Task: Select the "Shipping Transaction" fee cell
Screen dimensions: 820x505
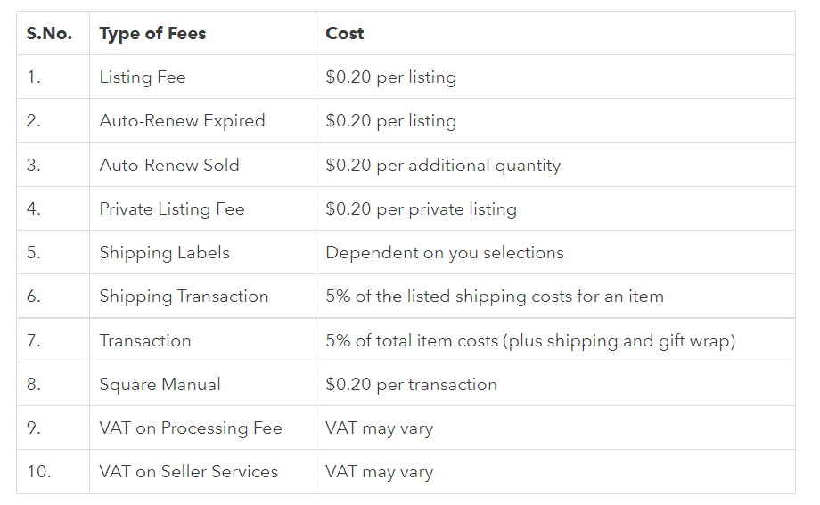Action: (184, 297)
